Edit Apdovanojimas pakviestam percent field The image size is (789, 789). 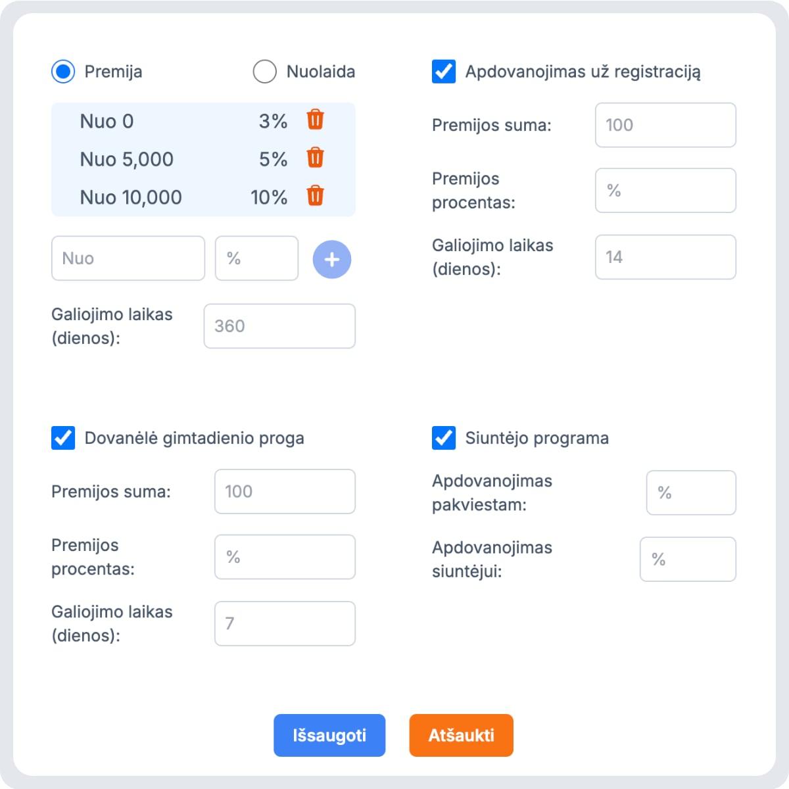click(691, 492)
